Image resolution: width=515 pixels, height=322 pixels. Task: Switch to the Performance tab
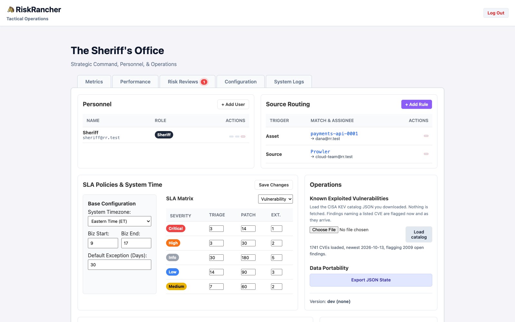pyautogui.click(x=135, y=82)
